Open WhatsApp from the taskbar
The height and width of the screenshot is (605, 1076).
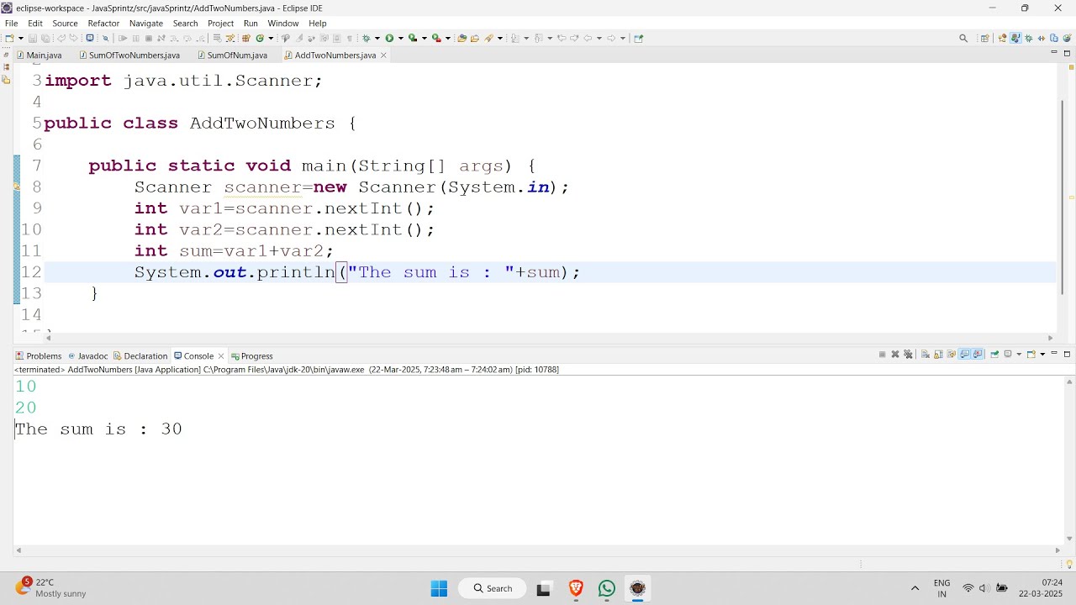[607, 588]
